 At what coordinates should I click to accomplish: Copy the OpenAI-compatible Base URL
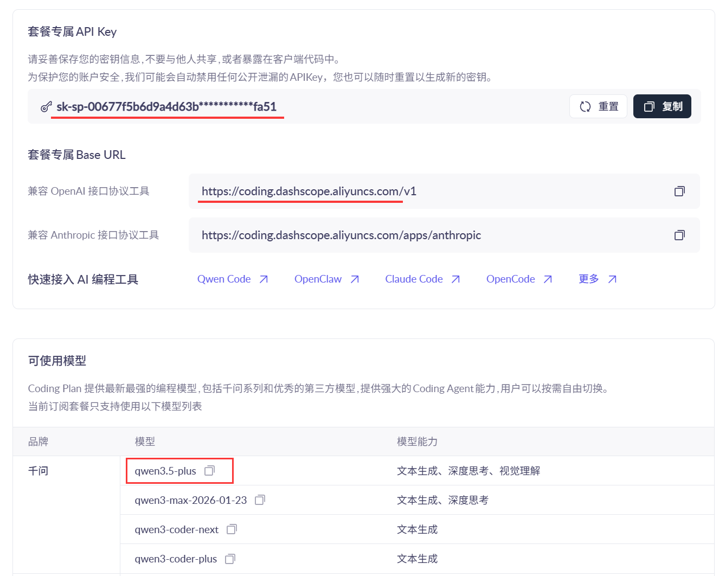coord(679,191)
